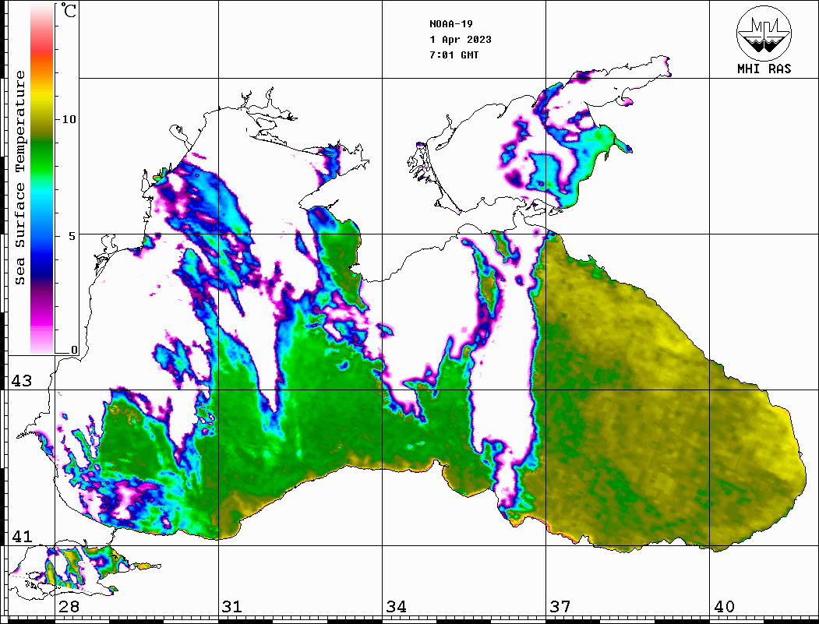The height and width of the screenshot is (624, 819).
Task: Click longitude label "28"
Action: click(x=69, y=606)
